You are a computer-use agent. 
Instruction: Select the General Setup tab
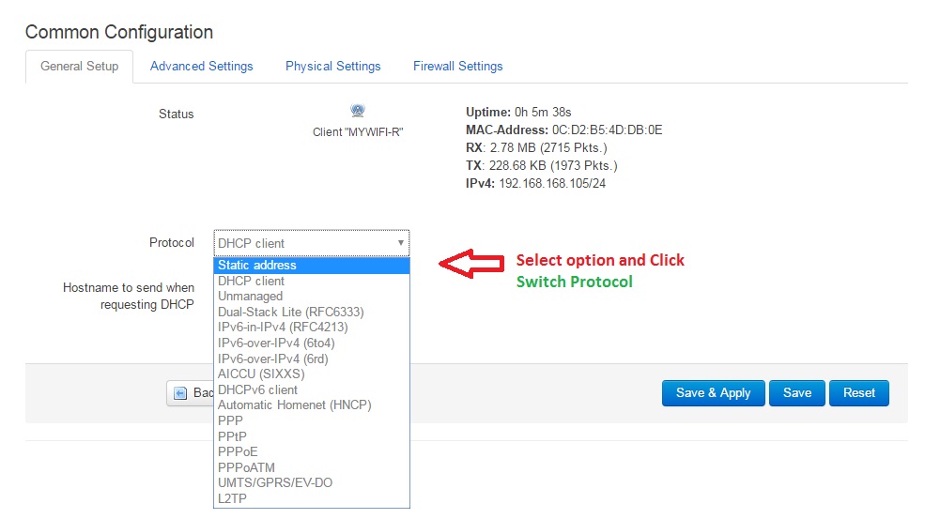[79, 66]
